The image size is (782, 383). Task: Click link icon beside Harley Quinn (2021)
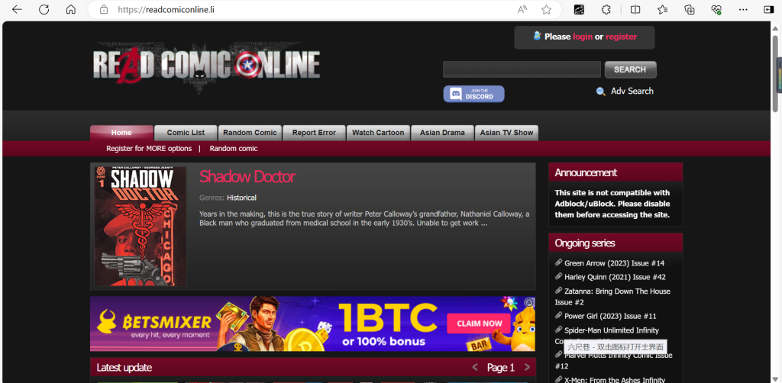(x=558, y=276)
